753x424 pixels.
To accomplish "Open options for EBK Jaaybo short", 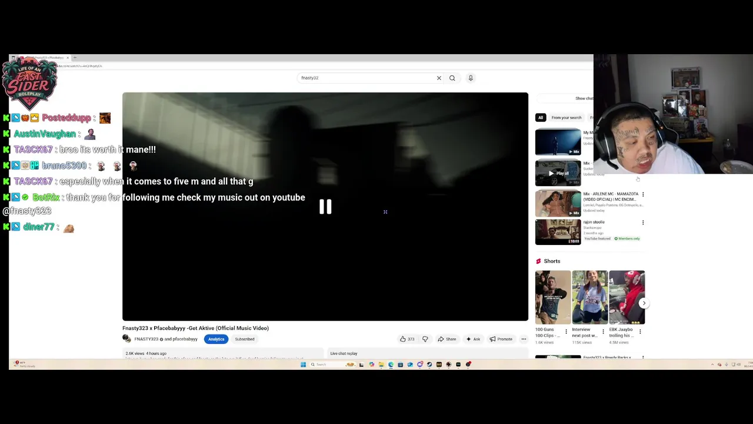I will (640, 332).
